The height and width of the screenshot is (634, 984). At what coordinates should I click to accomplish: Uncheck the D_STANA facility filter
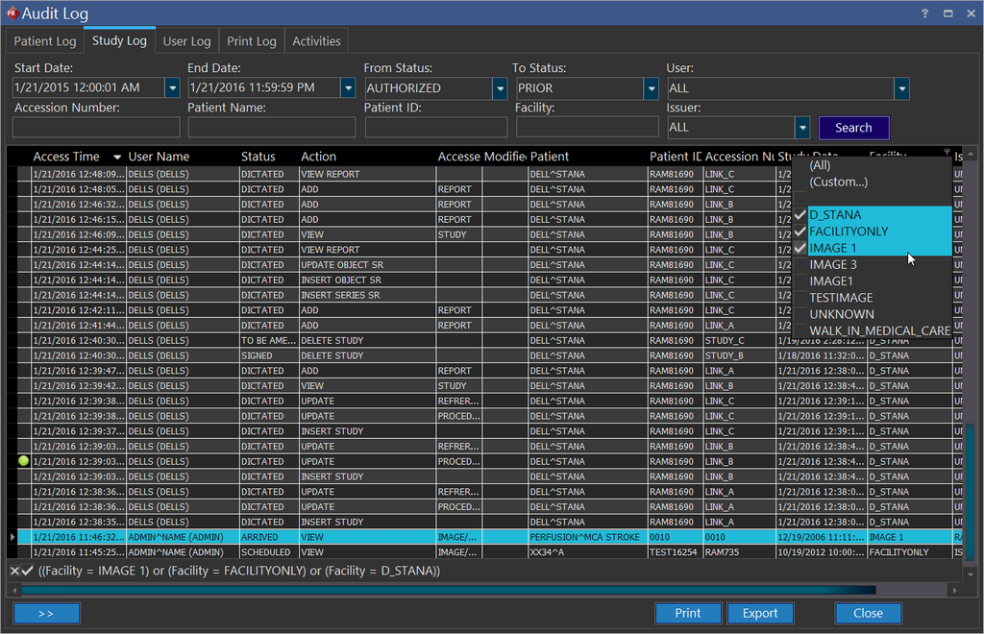click(800, 215)
